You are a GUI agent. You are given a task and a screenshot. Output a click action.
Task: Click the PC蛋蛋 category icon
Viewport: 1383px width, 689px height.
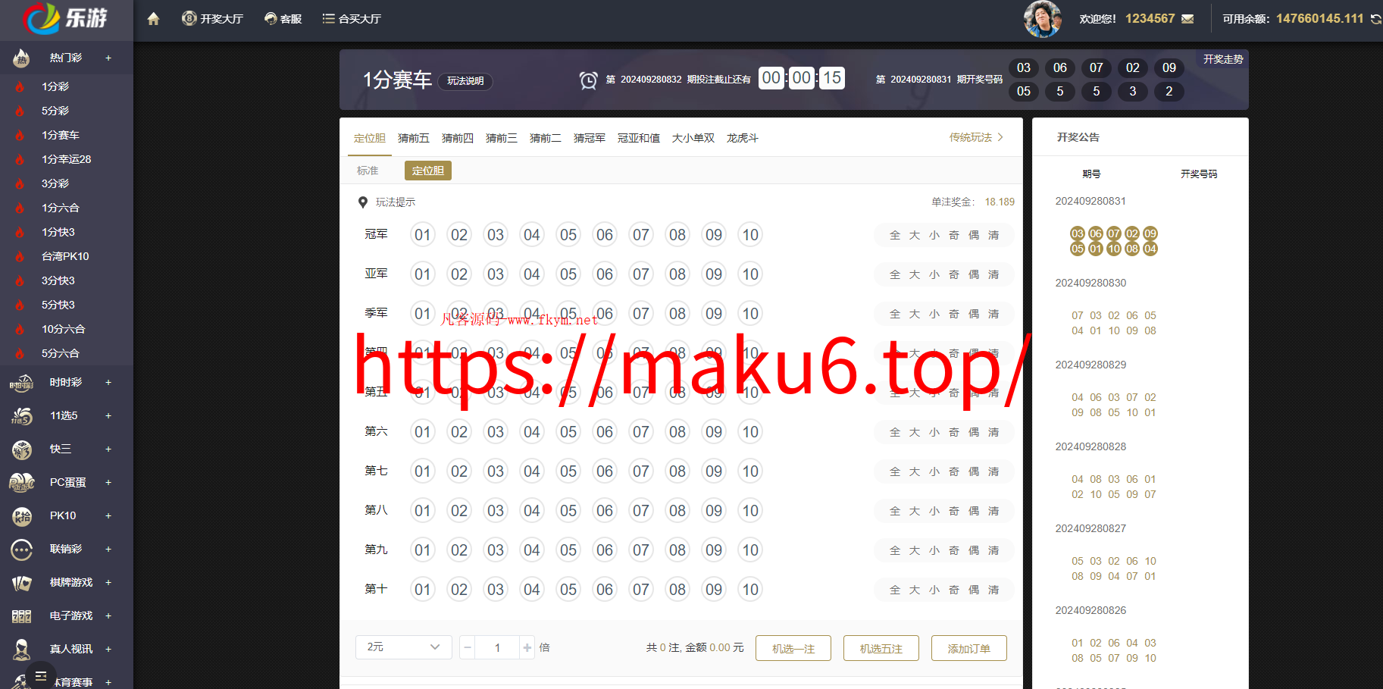coord(21,483)
